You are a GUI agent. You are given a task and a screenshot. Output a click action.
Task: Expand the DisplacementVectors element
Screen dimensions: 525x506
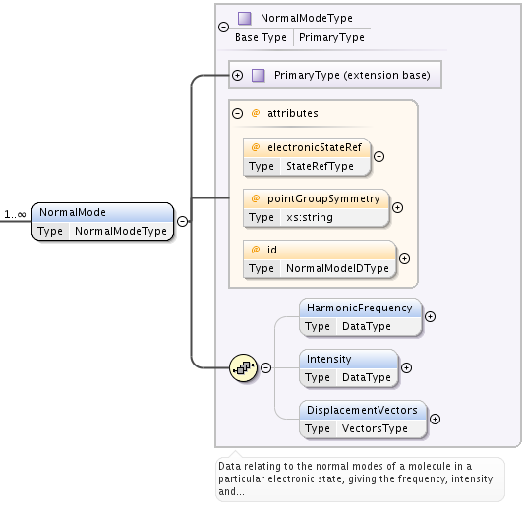coord(435,419)
